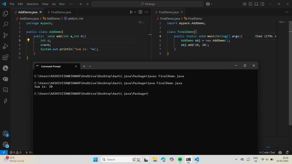Viewport: 292px width, 164px height.
Task: Open Spotify from taskbar
Action: tap(180, 160)
